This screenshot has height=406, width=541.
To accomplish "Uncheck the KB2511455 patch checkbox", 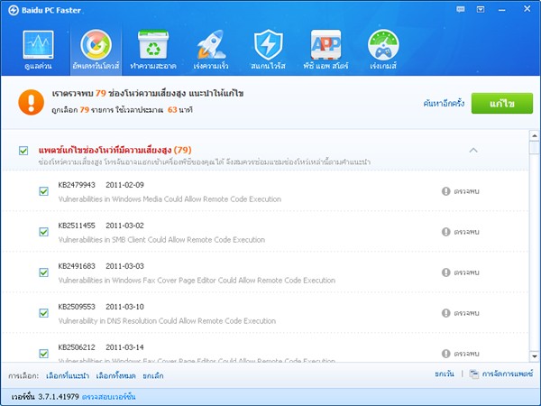I will [x=43, y=232].
